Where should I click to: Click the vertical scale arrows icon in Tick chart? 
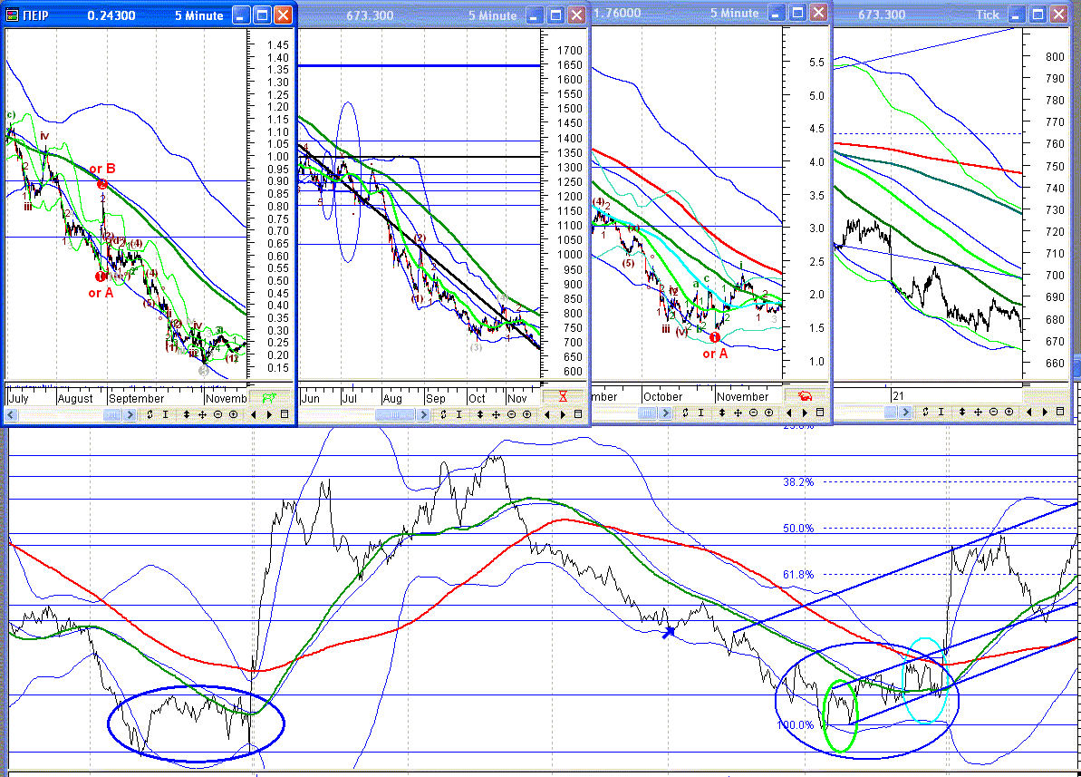[x=961, y=412]
